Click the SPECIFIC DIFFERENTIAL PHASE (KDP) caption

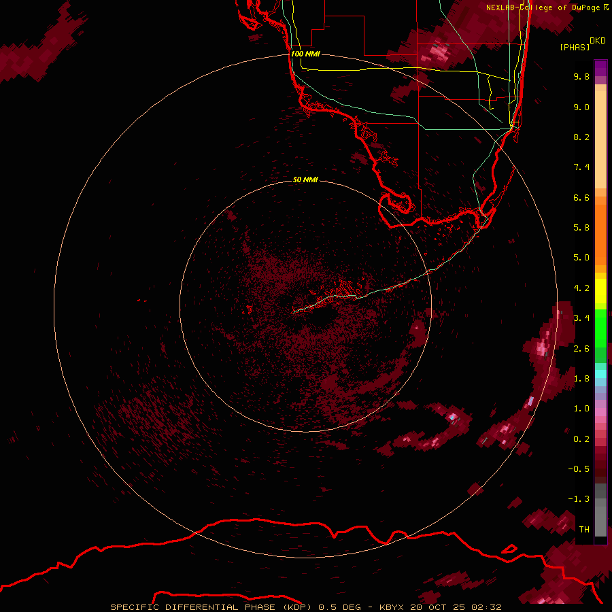pos(211,607)
